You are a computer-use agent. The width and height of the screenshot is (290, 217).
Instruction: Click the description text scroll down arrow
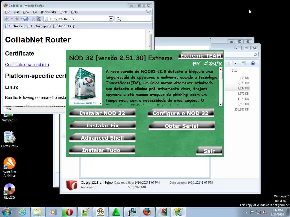click(x=220, y=104)
